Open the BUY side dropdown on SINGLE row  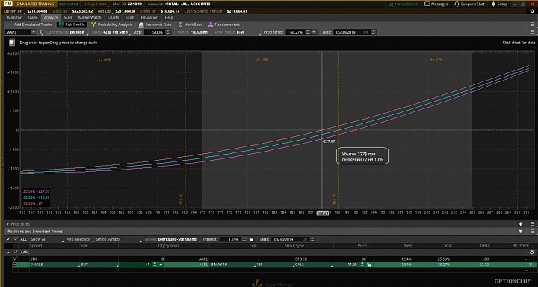99,265
